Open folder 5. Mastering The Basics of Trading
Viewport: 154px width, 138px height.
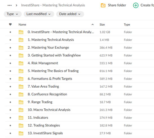coord(53,71)
